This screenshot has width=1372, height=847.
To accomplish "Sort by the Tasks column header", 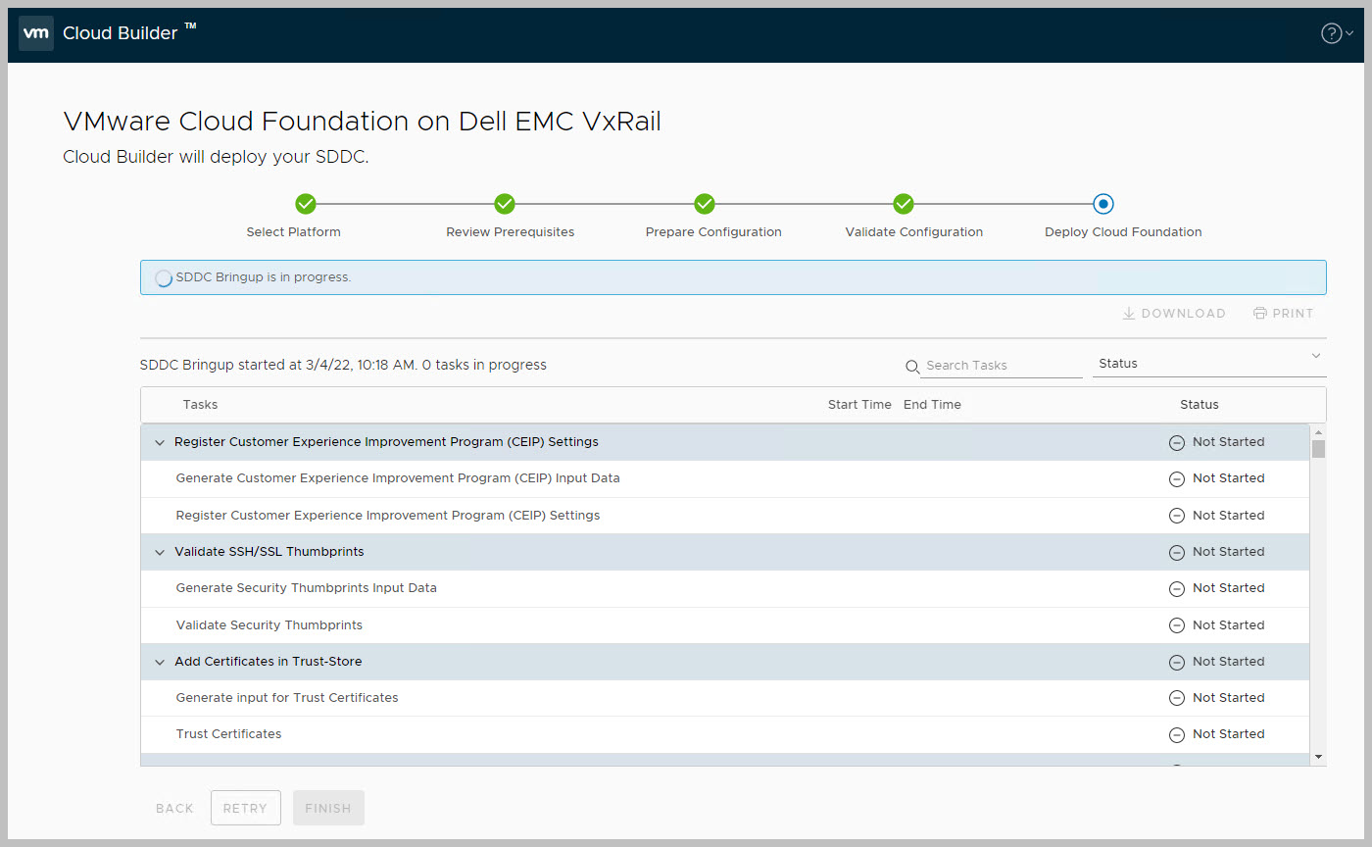I will pyautogui.click(x=200, y=405).
